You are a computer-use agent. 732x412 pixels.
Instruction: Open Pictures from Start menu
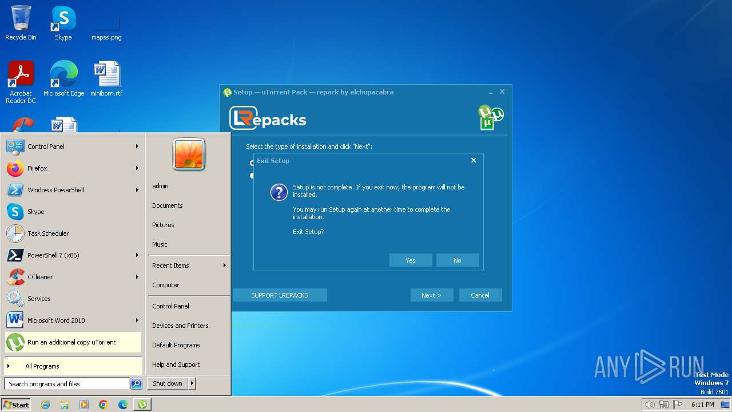pyautogui.click(x=189, y=225)
